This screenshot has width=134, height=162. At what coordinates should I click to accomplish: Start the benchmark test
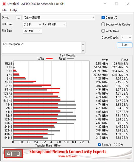point(125,45)
